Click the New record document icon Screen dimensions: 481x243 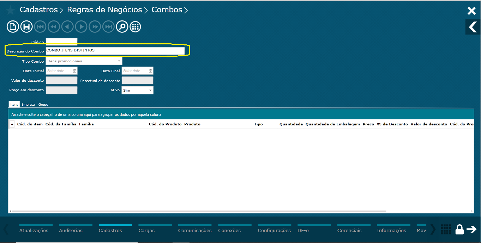[13, 26]
